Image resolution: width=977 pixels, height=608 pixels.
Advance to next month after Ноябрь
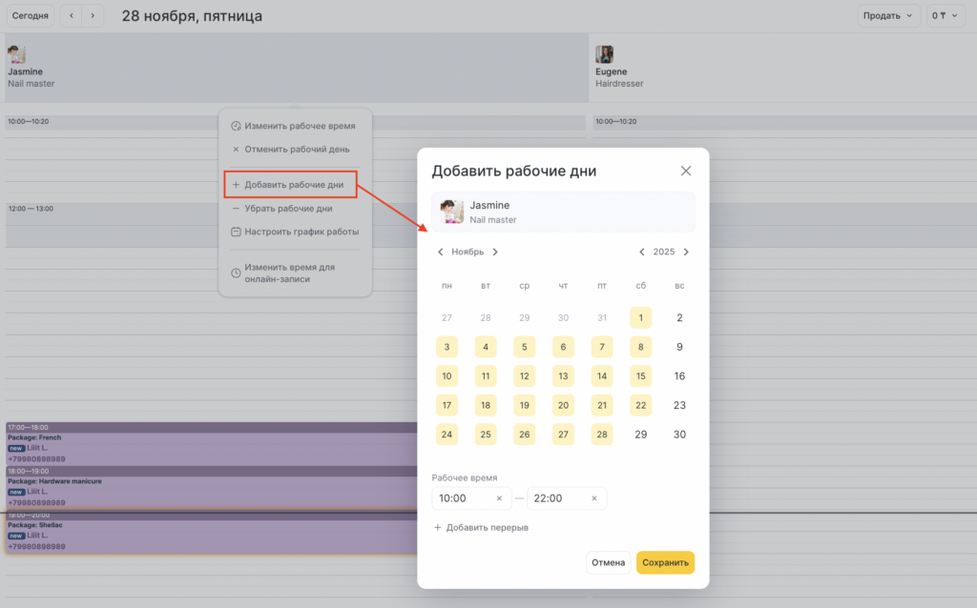[x=495, y=253]
